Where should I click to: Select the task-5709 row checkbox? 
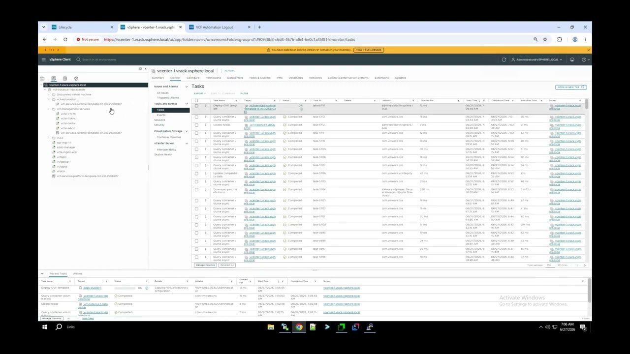click(196, 149)
